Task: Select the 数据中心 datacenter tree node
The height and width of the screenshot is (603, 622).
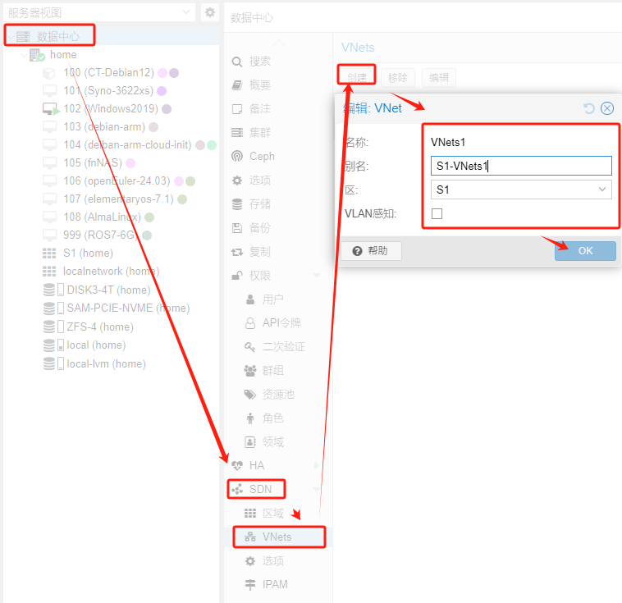Action: click(58, 36)
